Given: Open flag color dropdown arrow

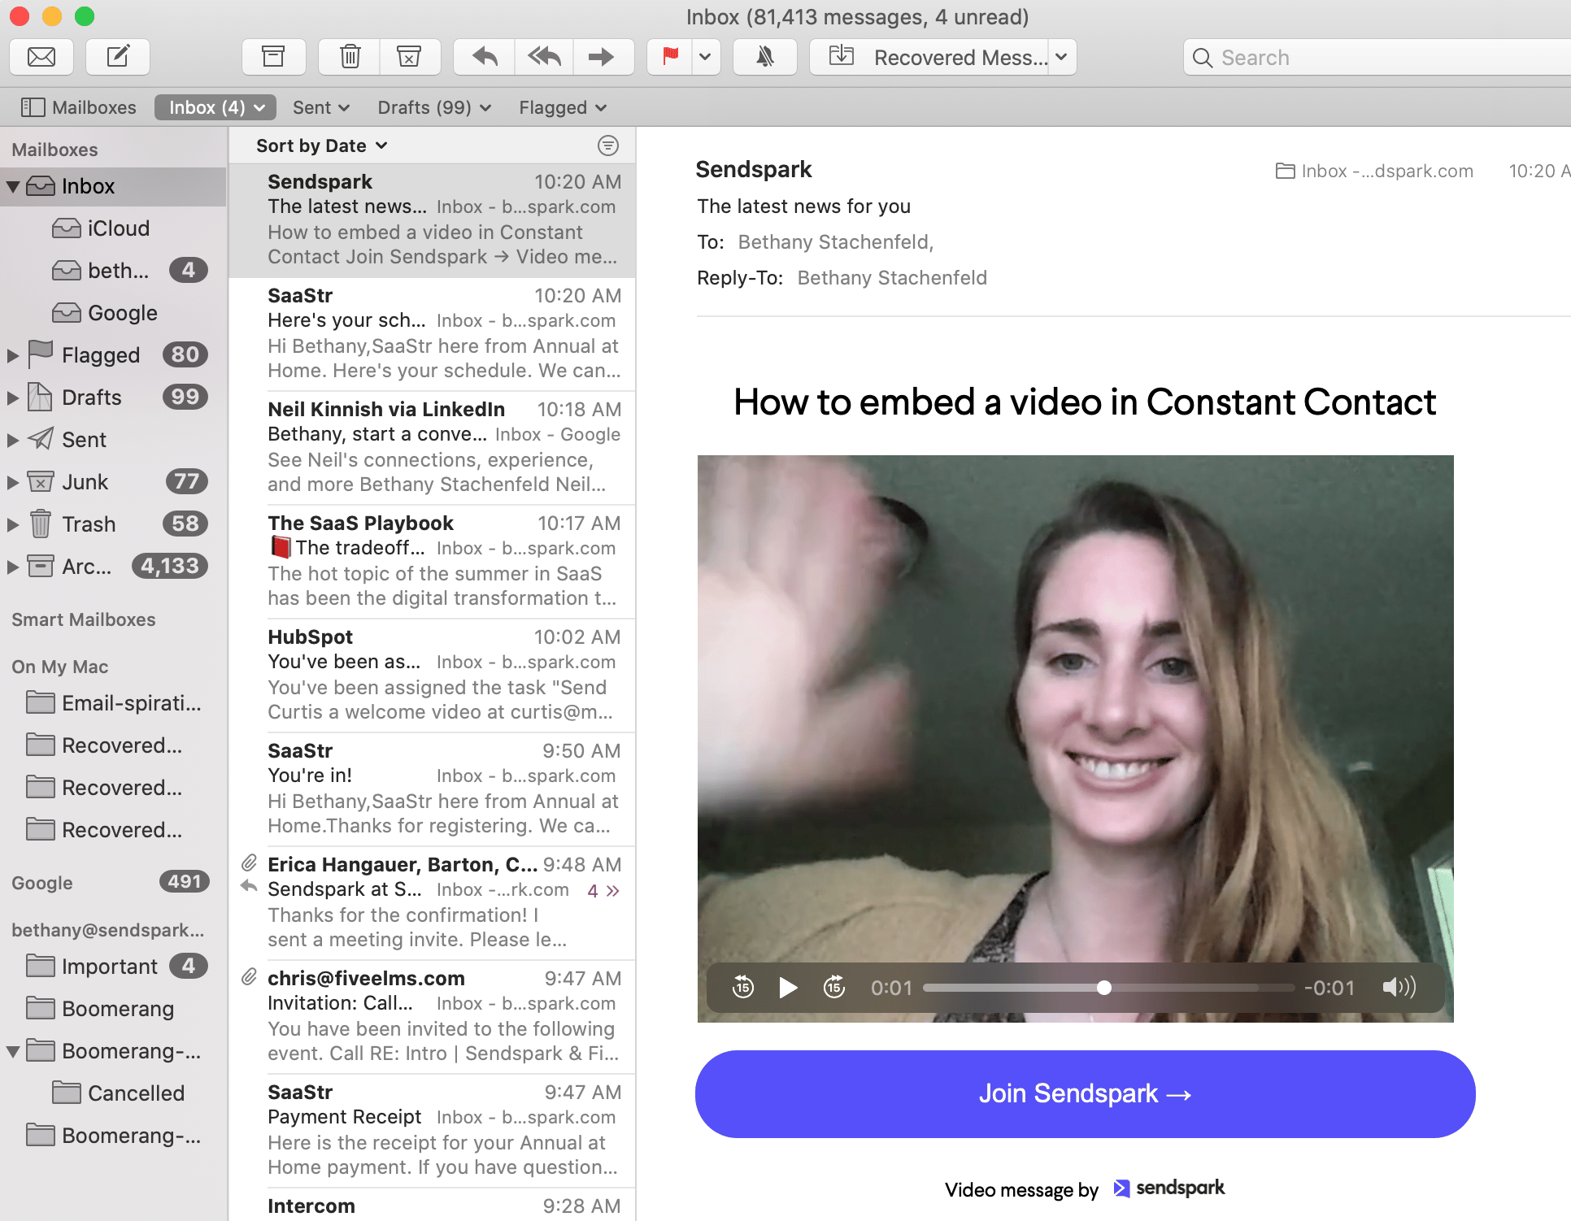Looking at the screenshot, I should pos(706,57).
